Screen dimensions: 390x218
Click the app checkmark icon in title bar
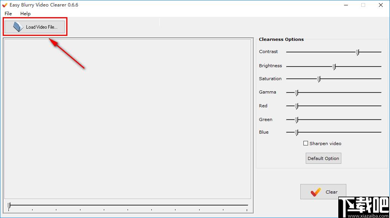pyautogui.click(x=5, y=5)
